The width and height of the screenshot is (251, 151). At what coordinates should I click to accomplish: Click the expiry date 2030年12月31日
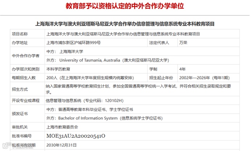point(61,145)
